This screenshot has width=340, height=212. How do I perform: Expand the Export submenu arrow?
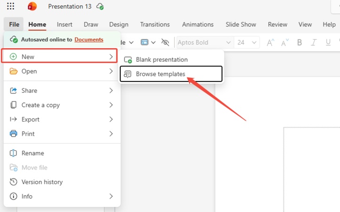pyautogui.click(x=111, y=120)
